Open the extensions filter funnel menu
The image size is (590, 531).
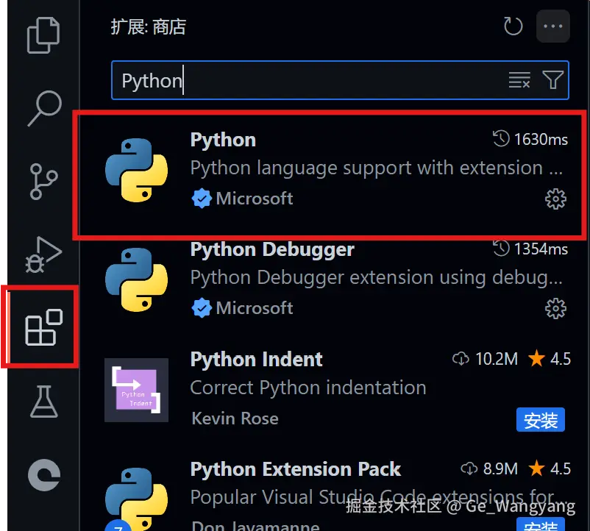552,80
